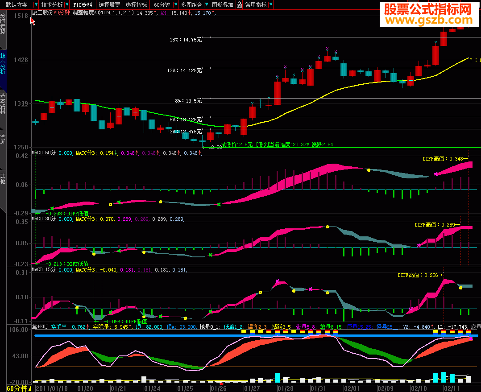This screenshot has width=481, height=392.
Task: Select 技术分析 in the top toolbar
Action: (x=52, y=4)
